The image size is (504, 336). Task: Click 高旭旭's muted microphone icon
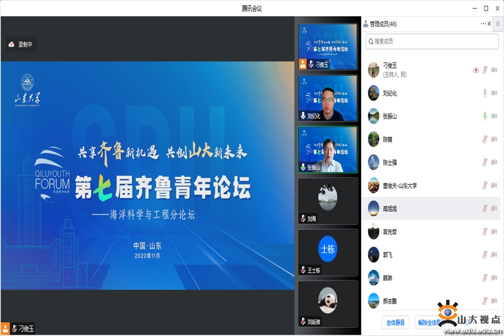(485, 208)
